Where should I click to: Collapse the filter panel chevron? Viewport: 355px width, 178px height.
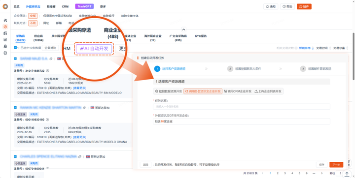pyautogui.click(x=184, y=30)
